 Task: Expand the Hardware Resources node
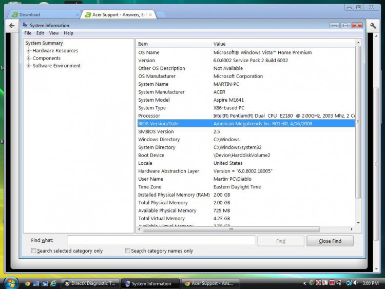click(x=28, y=51)
